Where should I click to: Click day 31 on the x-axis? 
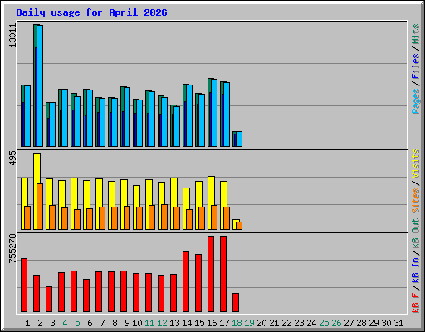pos(398,323)
